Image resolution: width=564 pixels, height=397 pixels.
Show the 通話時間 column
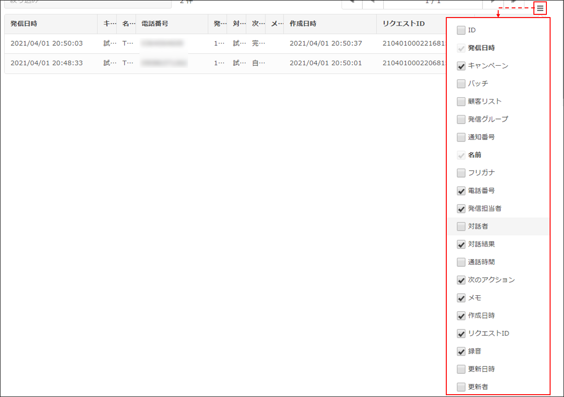pos(461,262)
